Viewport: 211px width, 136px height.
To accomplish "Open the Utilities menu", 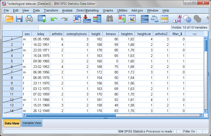I will point(122,11).
